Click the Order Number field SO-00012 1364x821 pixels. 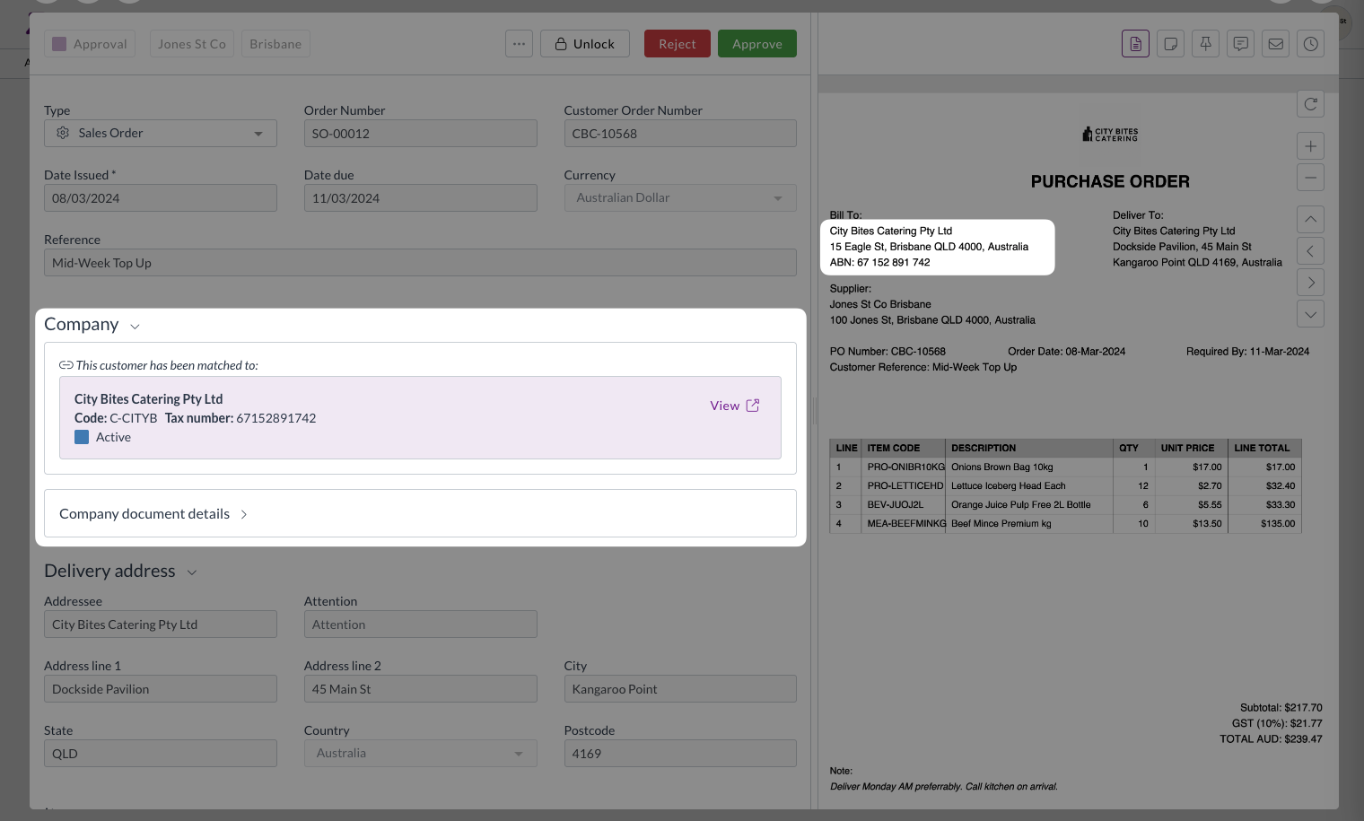420,133
